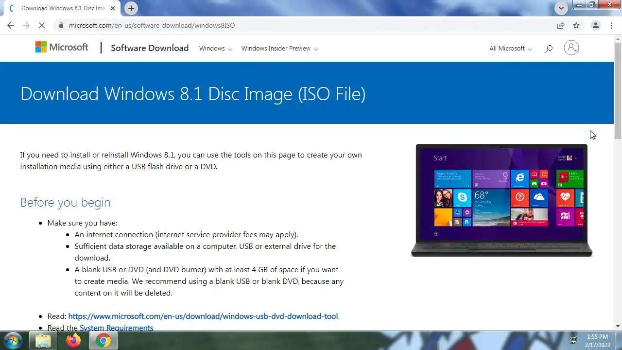Image resolution: width=622 pixels, height=350 pixels.
Task: Click the padlock site info icon
Action: [61, 25]
